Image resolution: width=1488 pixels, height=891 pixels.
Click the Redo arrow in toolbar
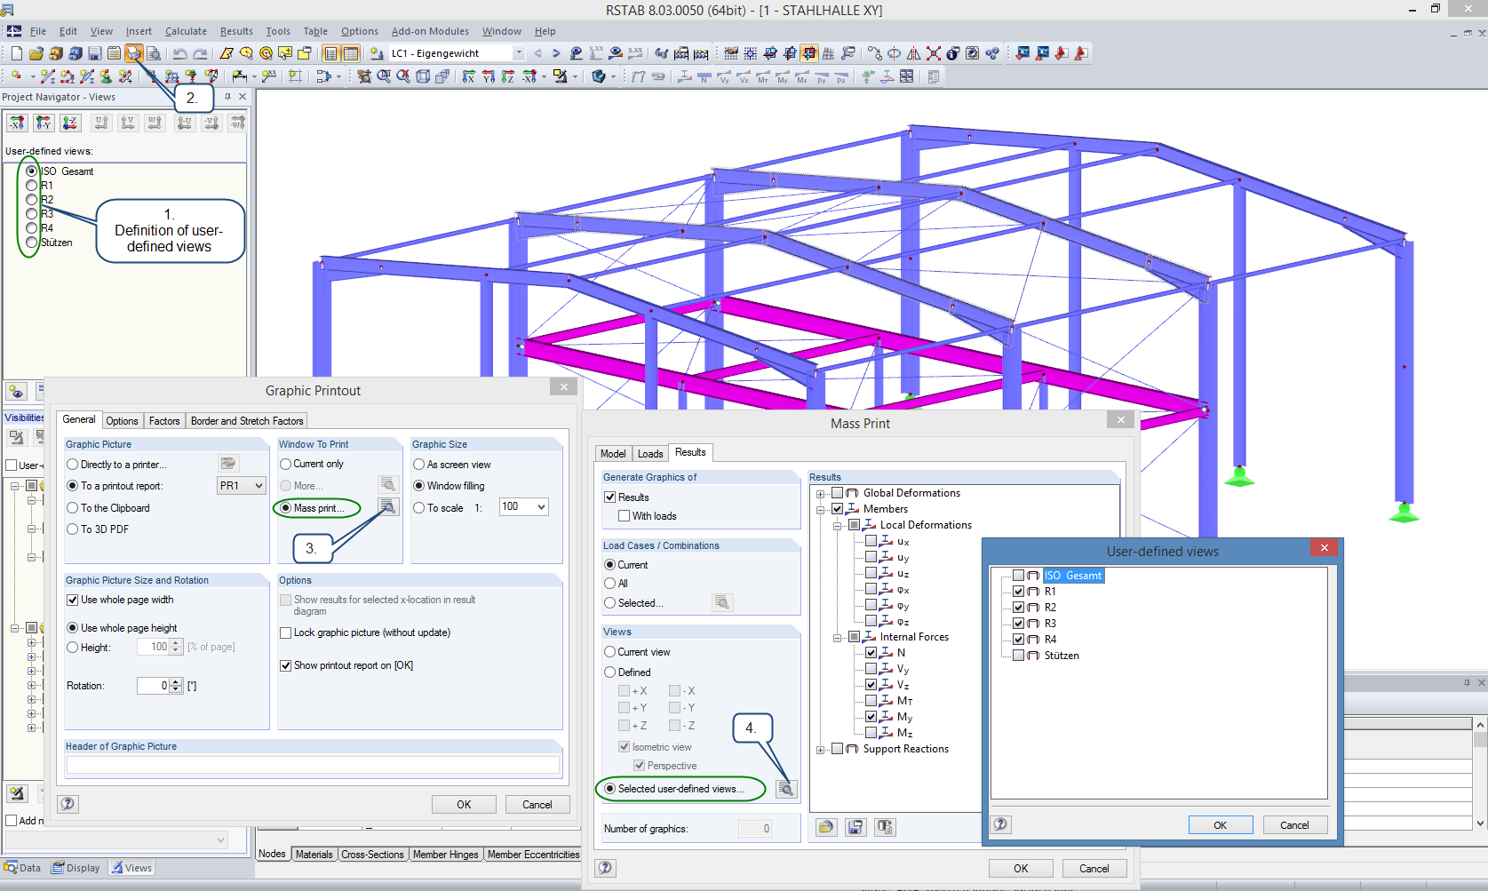pos(200,53)
